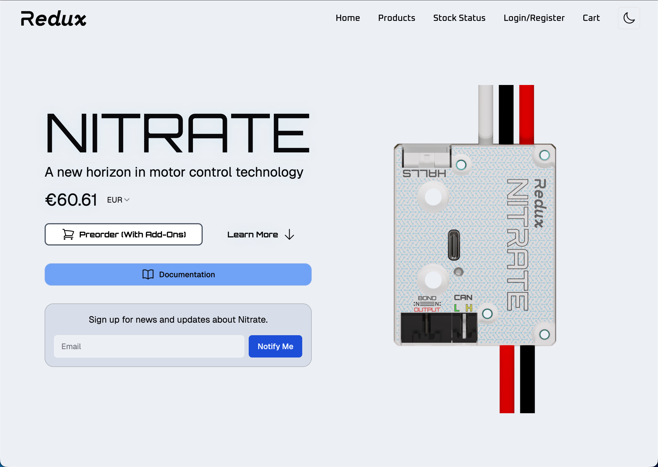
Task: Click the open book icon on the Documentation button
Action: pos(148,274)
